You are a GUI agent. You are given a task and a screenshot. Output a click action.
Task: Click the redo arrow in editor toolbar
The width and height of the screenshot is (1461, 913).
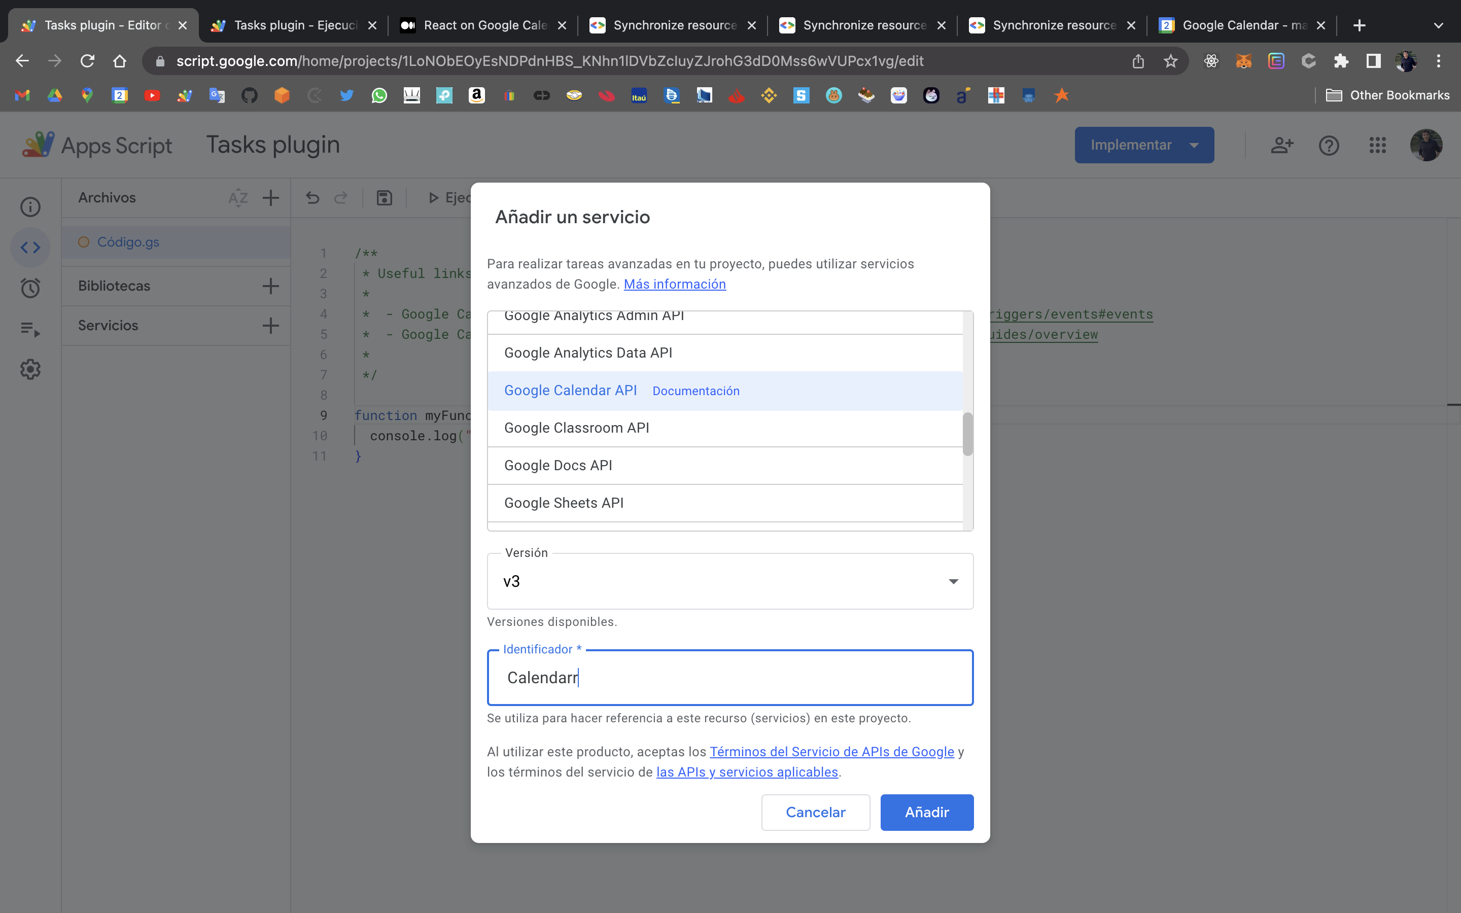tap(341, 198)
